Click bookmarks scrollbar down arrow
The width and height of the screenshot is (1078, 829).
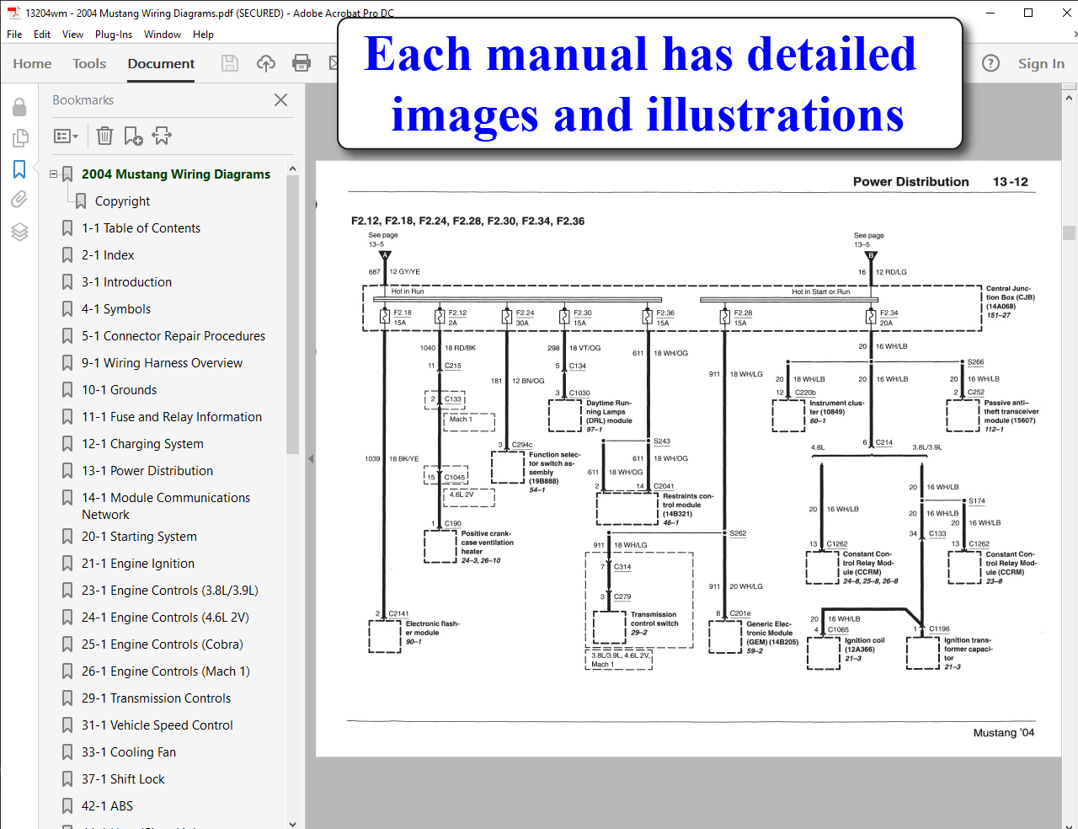coord(292,823)
